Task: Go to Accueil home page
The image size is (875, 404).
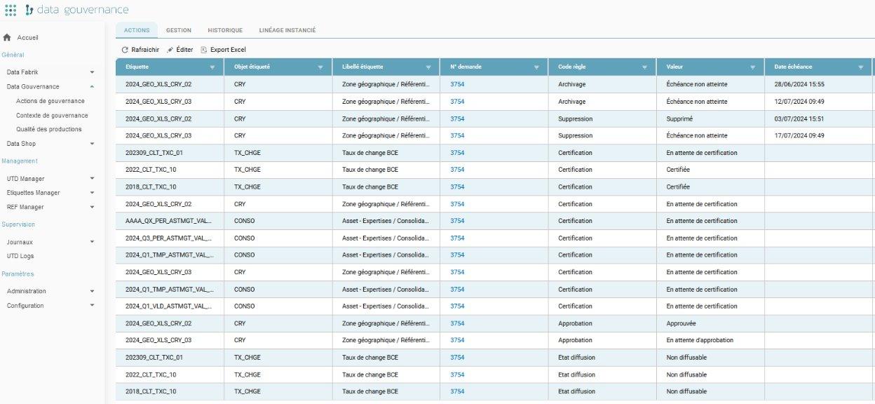Action: 27,37
